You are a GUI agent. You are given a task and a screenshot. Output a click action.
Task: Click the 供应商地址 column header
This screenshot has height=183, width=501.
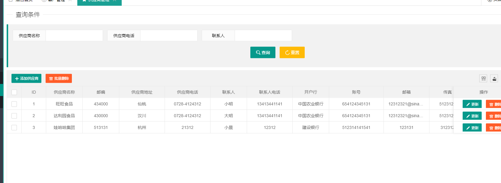click(x=142, y=92)
